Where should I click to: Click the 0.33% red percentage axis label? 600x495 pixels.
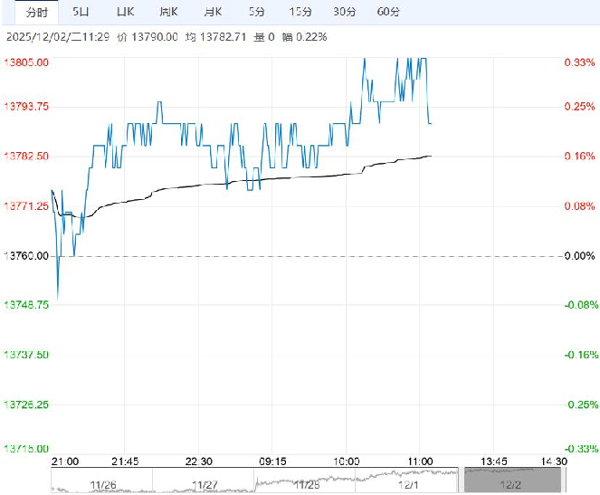[x=578, y=62]
